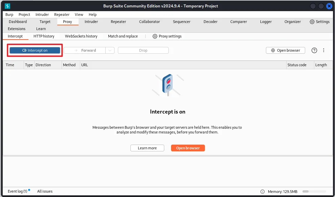This screenshot has width=335, height=197.
Task: Switch to the Learn tab
Action: point(41,29)
